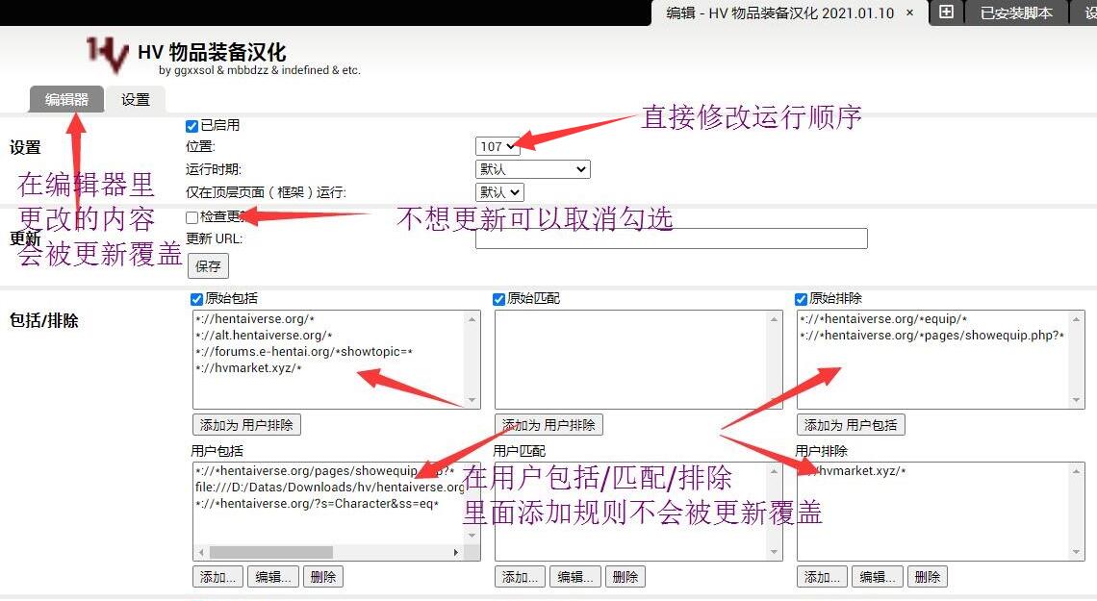This screenshot has height=601, width=1097.
Task: Click right arrow of 用户包括 horizontal scrollbar
Action: coord(455,552)
